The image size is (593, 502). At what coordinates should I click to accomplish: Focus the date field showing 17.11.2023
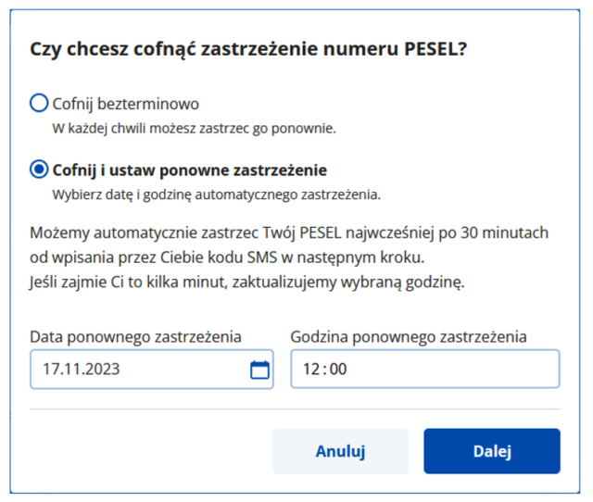[x=152, y=369]
